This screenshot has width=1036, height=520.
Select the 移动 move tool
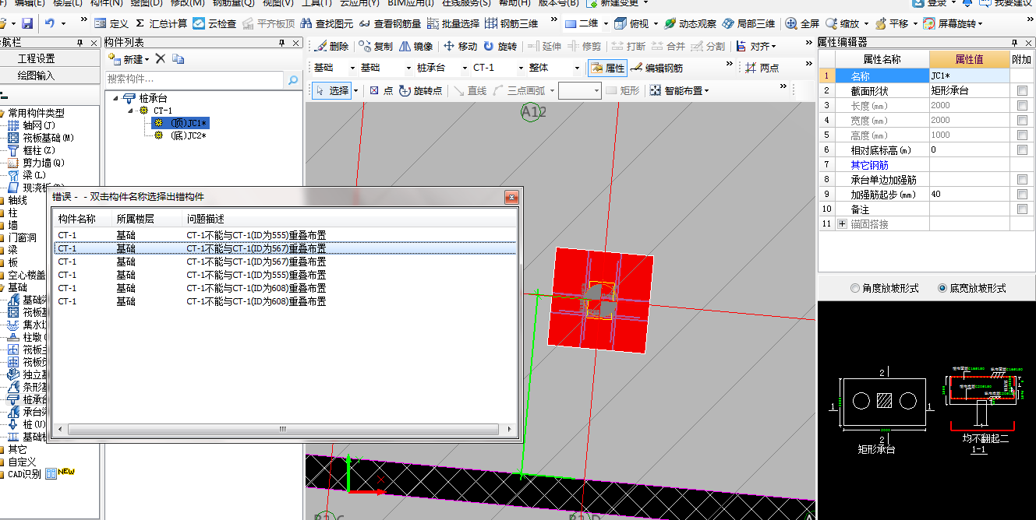tap(460, 47)
